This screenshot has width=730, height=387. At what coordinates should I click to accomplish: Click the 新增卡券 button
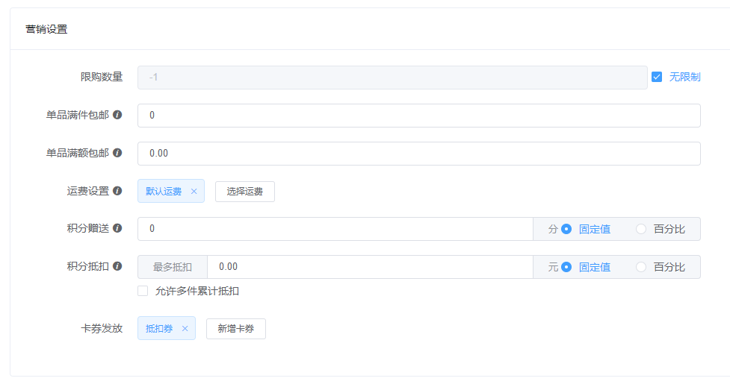coord(236,329)
